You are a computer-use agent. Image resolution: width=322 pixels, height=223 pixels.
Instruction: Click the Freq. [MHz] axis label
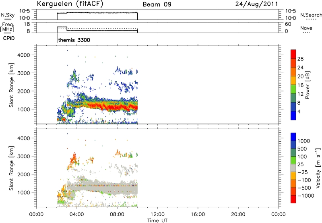pos(7,27)
